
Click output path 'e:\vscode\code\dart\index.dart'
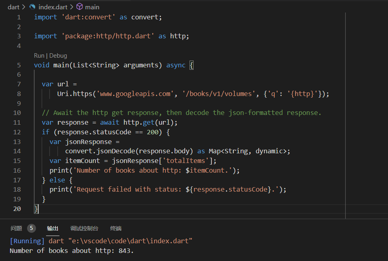tap(130, 241)
